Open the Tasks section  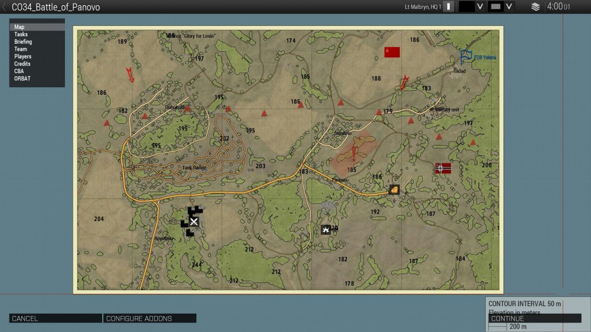point(21,35)
